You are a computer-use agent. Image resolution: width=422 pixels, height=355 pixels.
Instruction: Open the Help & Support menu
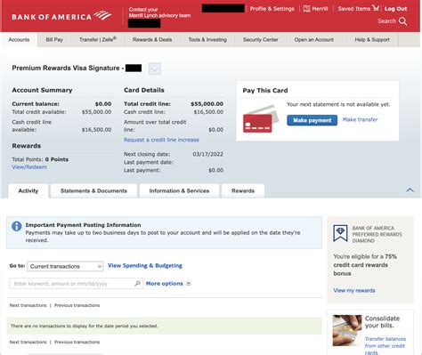click(x=372, y=40)
